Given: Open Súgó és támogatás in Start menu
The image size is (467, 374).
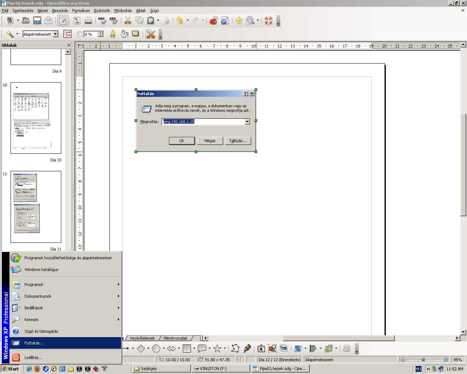Looking at the screenshot, I should [x=66, y=331].
